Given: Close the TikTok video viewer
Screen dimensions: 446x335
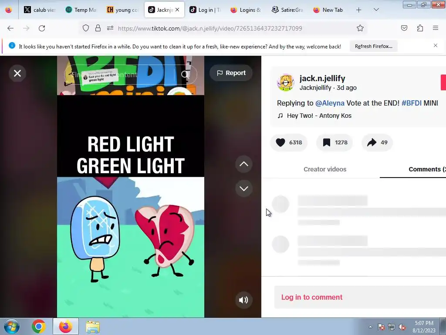Looking at the screenshot, I should tap(17, 73).
